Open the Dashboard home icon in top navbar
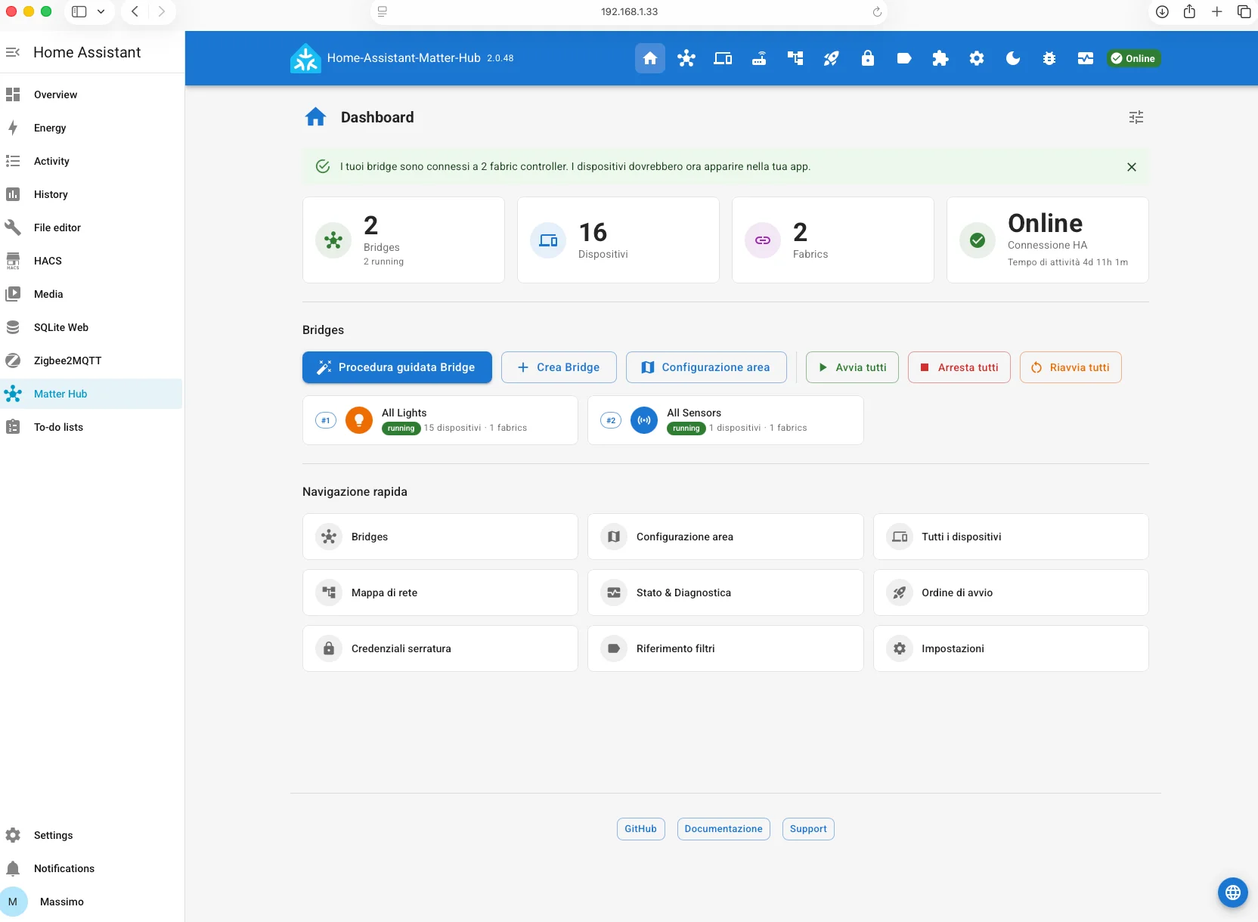The height and width of the screenshot is (922, 1258). 650,58
